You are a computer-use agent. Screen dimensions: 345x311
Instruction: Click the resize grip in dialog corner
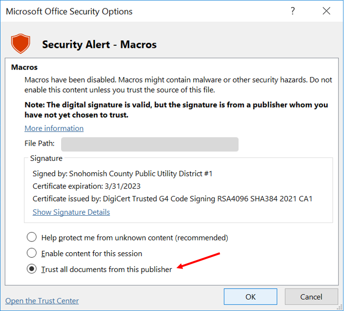click(340, 307)
